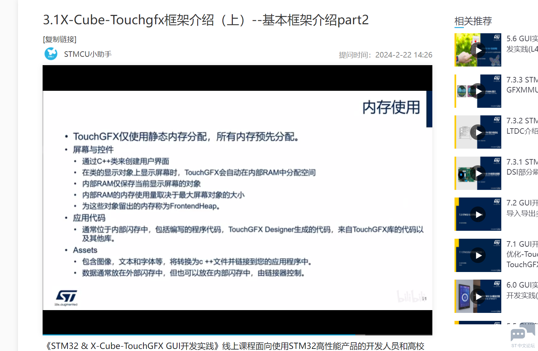Open the '7.3.3 STM' GFXMMU title link
This screenshot has height=351, width=538.
tap(522, 85)
